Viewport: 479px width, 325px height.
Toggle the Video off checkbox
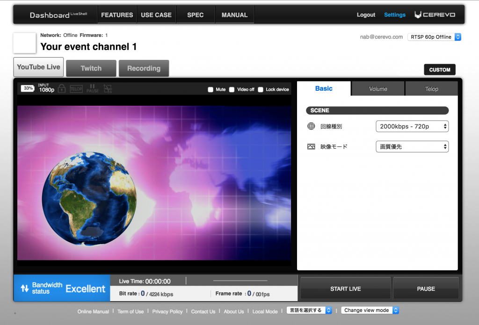(232, 89)
